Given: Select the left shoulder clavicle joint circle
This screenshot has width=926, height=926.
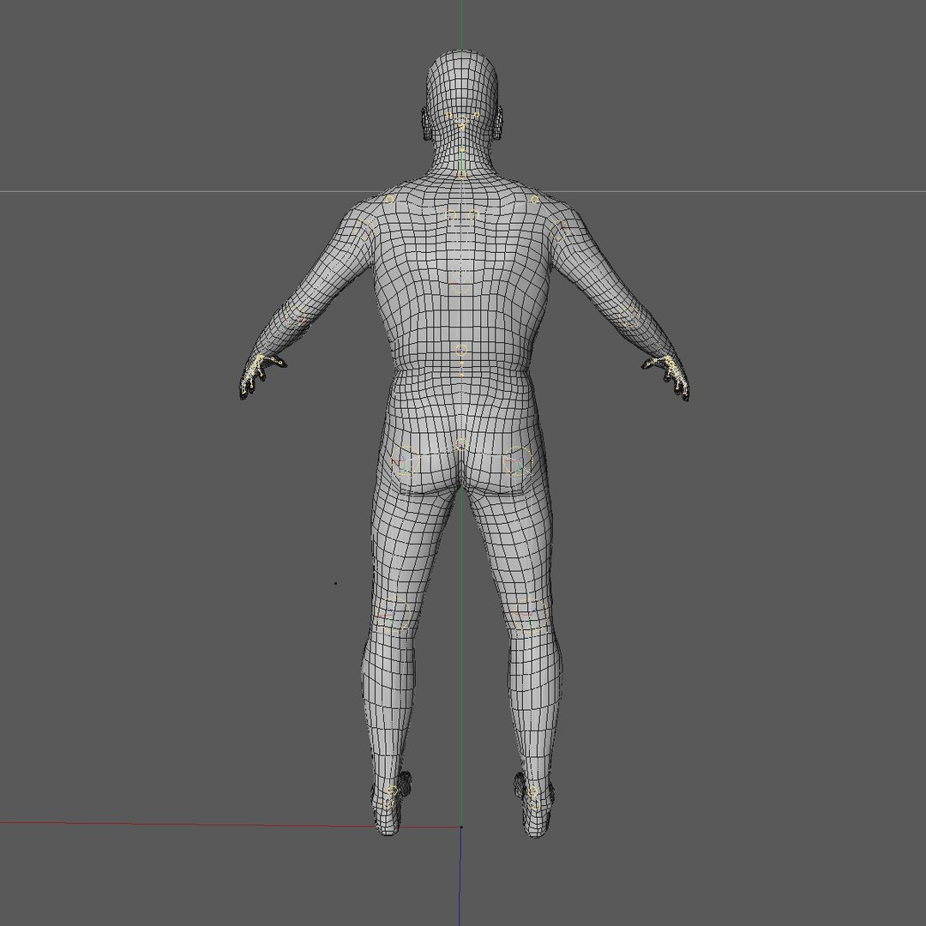Looking at the screenshot, I should [x=388, y=199].
